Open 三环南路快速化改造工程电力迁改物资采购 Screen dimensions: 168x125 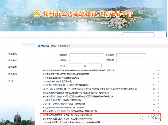62,100
